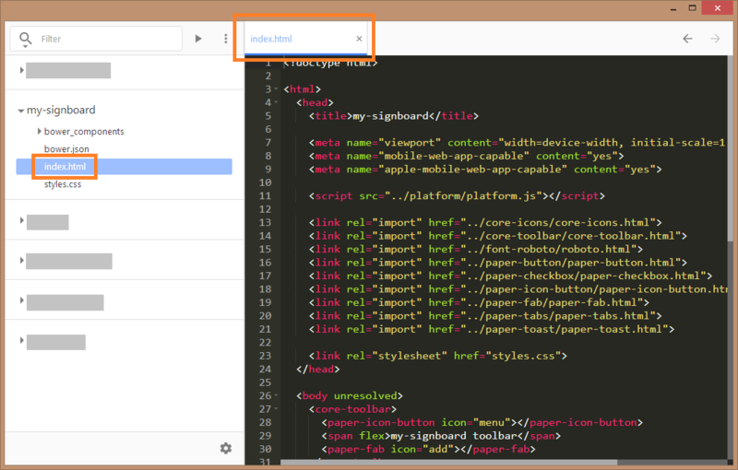Viewport: 738px width, 470px height.
Task: Fold the body tag at line 26
Action: 277,395
